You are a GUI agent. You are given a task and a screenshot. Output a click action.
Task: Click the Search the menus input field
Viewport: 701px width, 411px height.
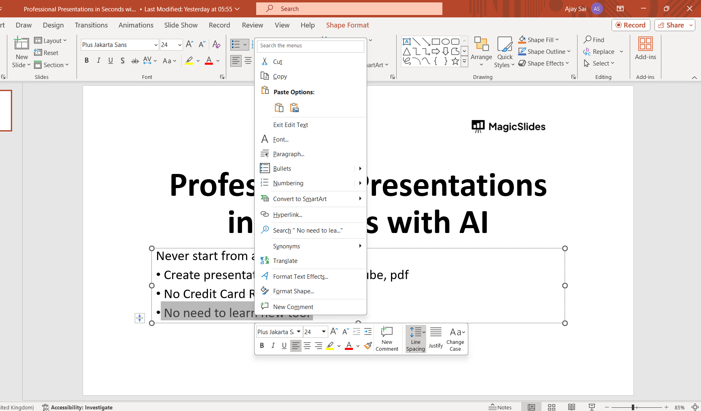pyautogui.click(x=310, y=46)
